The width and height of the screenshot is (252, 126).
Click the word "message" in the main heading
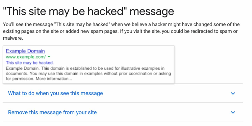click(x=152, y=11)
